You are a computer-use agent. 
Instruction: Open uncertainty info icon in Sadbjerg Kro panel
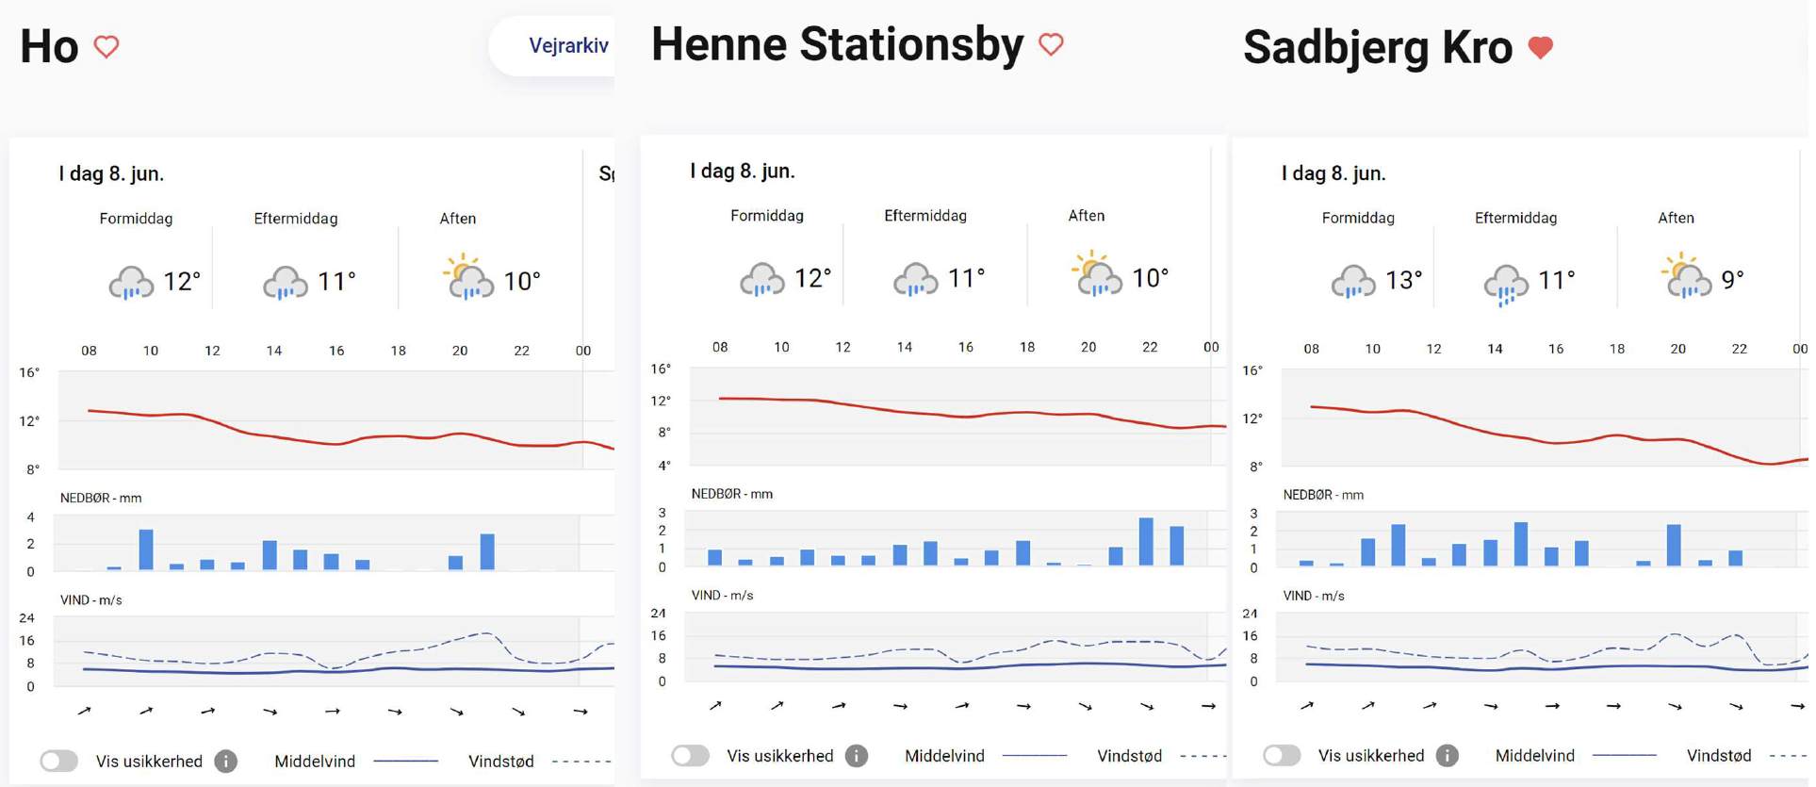[x=1448, y=755]
